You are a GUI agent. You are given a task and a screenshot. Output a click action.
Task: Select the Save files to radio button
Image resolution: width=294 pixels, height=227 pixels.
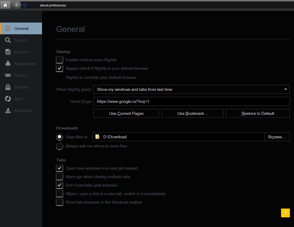click(59, 137)
